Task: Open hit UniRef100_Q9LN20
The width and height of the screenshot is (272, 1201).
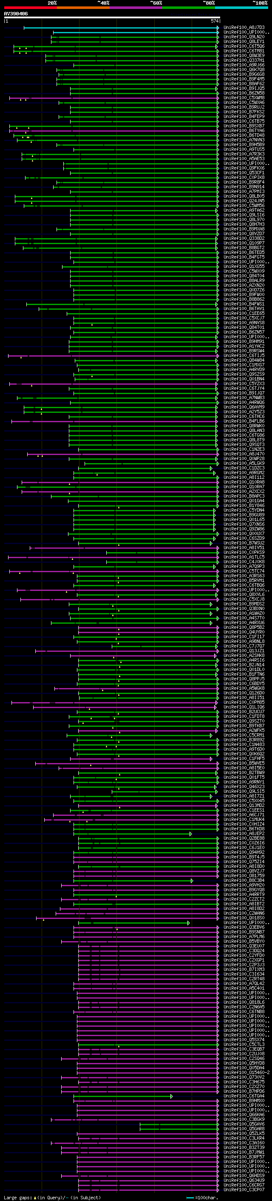Action: click(244, 37)
